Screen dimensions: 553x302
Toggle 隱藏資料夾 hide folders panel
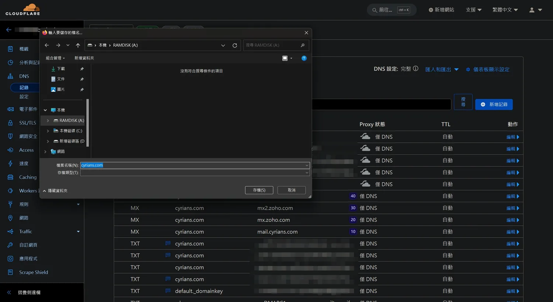click(55, 191)
